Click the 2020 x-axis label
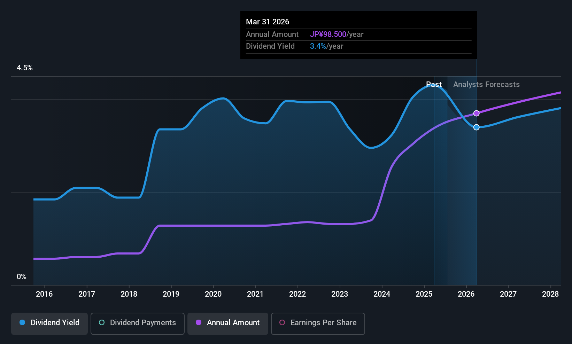 pos(213,294)
